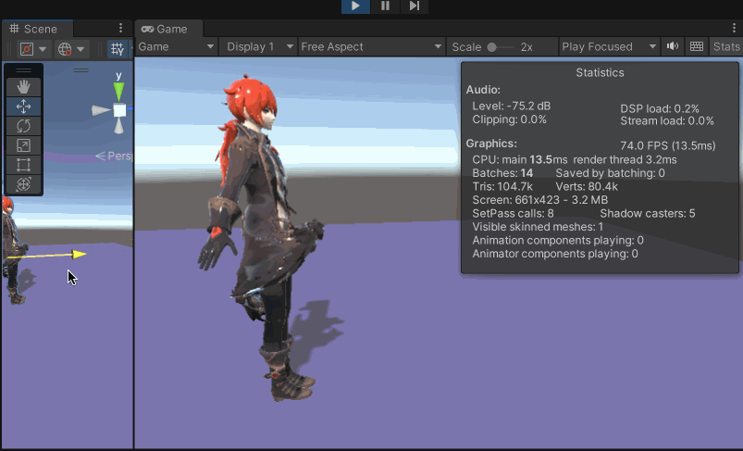
Task: Select the Rotate tool
Action: coord(24,126)
